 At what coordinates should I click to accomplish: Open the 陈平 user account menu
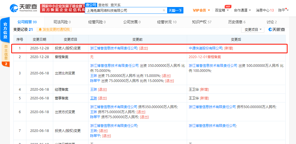(x=283, y=10)
